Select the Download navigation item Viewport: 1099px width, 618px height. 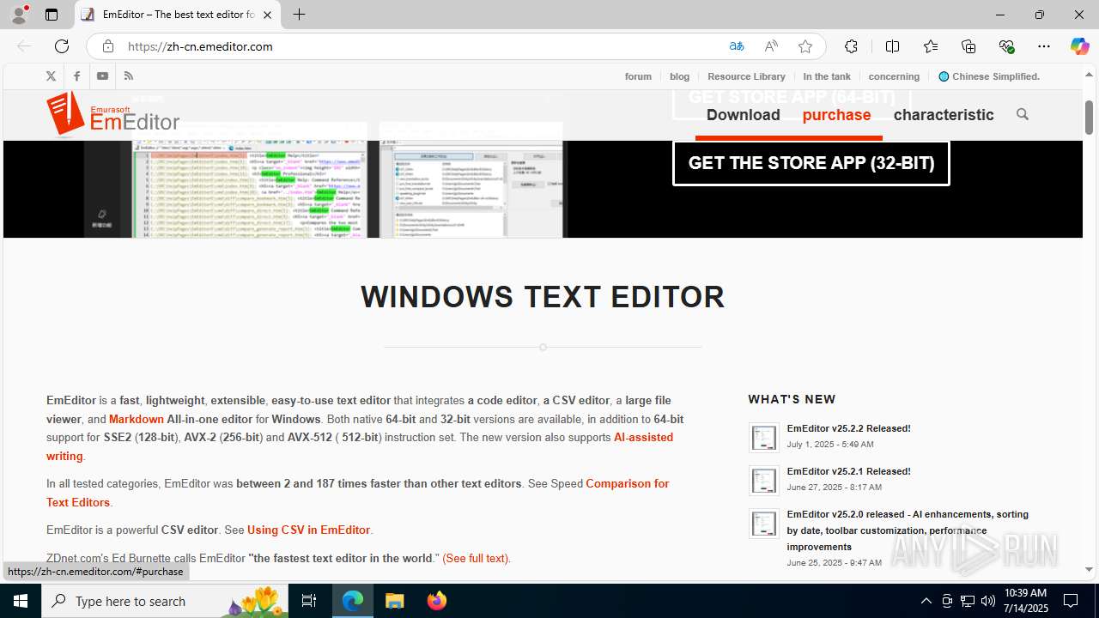pyautogui.click(x=744, y=115)
